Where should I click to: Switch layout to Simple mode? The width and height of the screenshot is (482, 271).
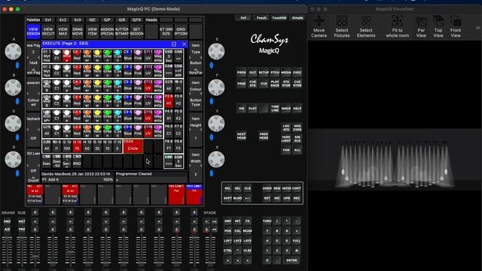click(297, 18)
